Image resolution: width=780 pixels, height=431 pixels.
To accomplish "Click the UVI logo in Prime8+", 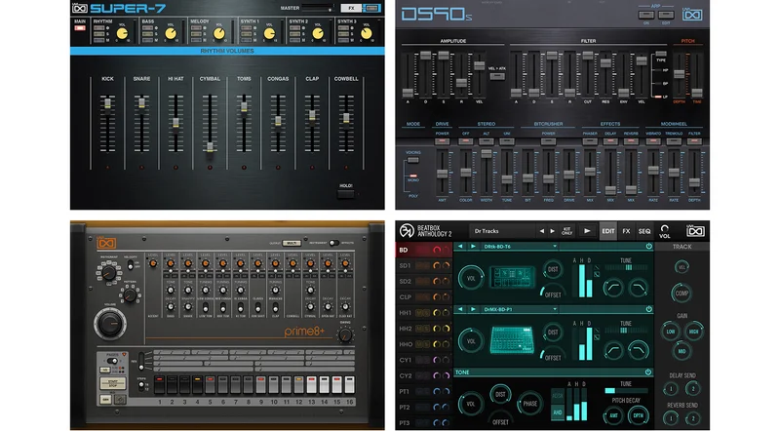I will [x=106, y=243].
